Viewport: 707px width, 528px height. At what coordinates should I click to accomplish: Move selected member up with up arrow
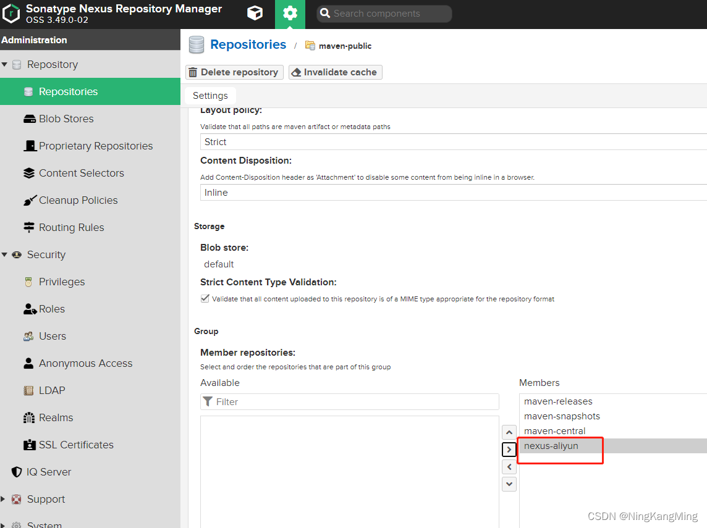pyautogui.click(x=509, y=432)
